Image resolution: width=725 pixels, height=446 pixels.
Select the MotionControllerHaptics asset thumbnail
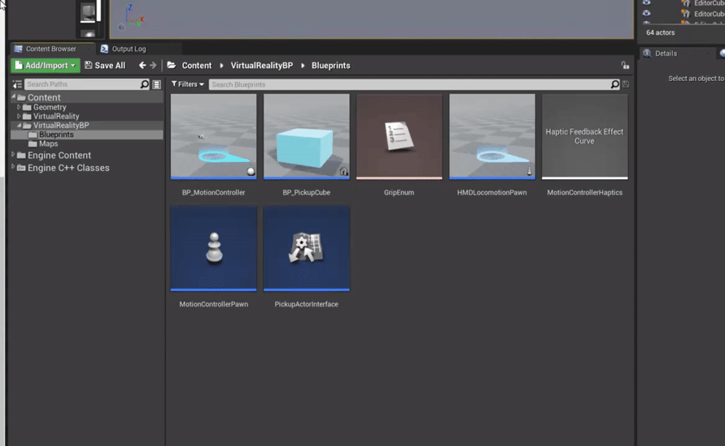pos(585,137)
